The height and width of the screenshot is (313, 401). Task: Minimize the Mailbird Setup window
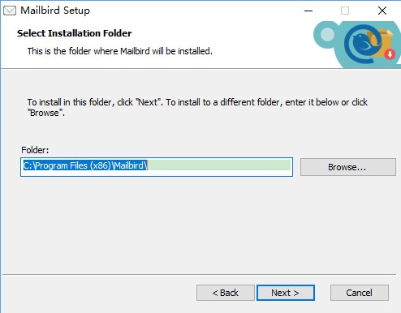click(x=308, y=11)
